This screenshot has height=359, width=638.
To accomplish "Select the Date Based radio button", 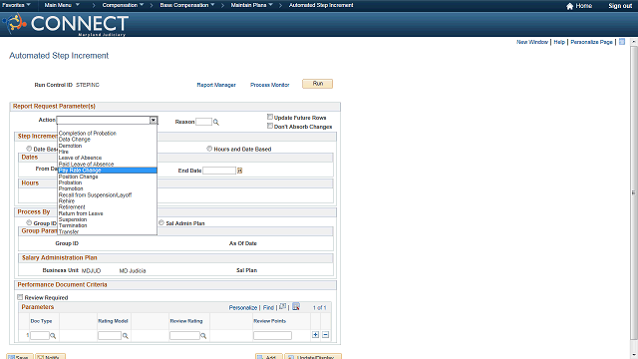I will pos(29,149).
